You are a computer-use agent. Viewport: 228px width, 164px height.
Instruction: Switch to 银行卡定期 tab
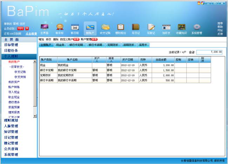tap(76, 45)
